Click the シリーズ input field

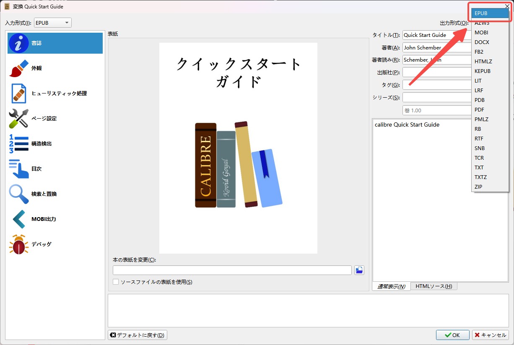pyautogui.click(x=437, y=98)
